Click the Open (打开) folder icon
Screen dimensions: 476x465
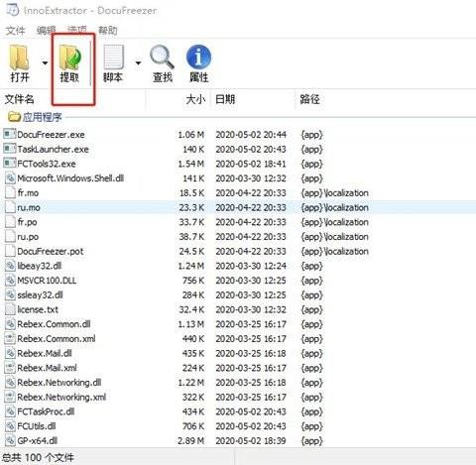click(x=19, y=58)
